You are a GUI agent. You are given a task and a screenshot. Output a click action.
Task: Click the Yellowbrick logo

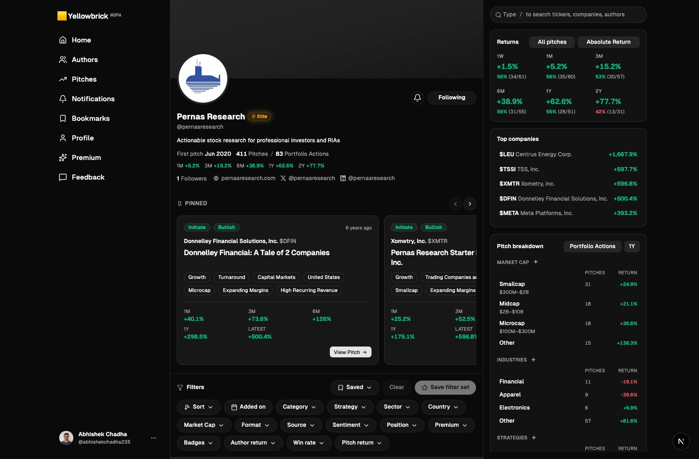pyautogui.click(x=89, y=16)
